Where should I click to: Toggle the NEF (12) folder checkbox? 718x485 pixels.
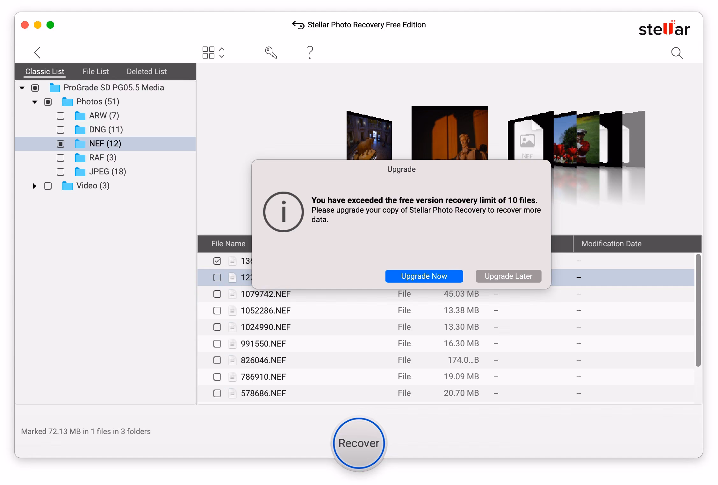(x=61, y=144)
